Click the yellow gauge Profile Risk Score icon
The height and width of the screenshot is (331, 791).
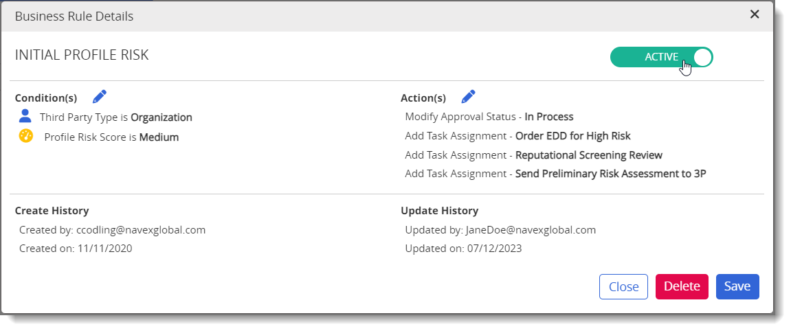[x=25, y=136]
